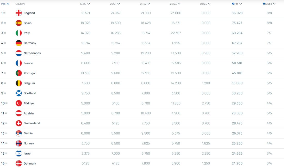This screenshot has height=168, width=284.
Task: Click the Portugal flag icon
Action: [x=19, y=73]
